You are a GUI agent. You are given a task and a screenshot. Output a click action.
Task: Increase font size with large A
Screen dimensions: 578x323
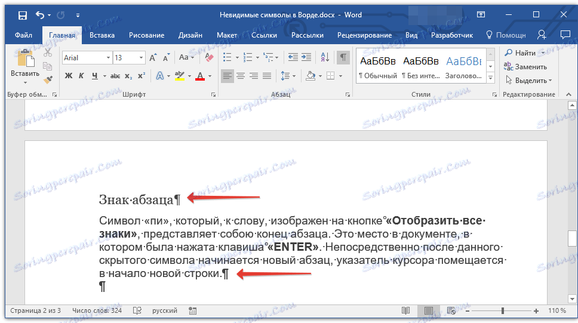(x=153, y=57)
